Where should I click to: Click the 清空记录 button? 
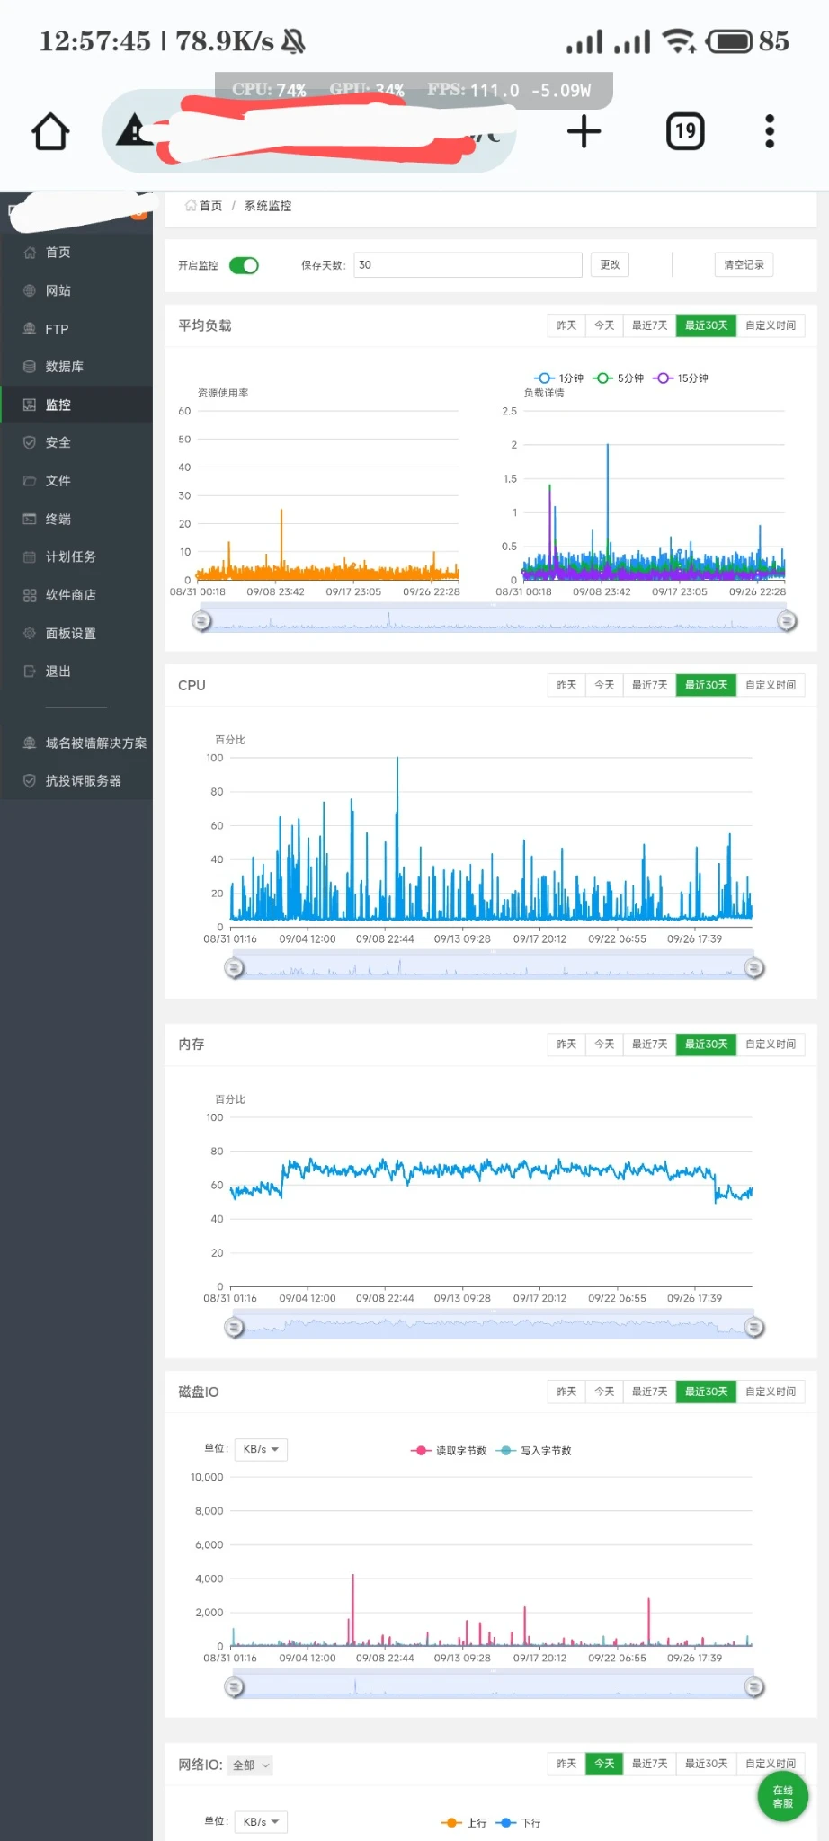744,265
